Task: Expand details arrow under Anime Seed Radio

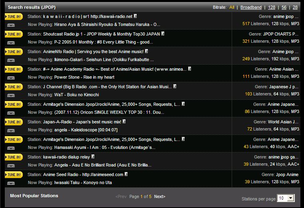Action: pyautogui.click(x=11, y=183)
